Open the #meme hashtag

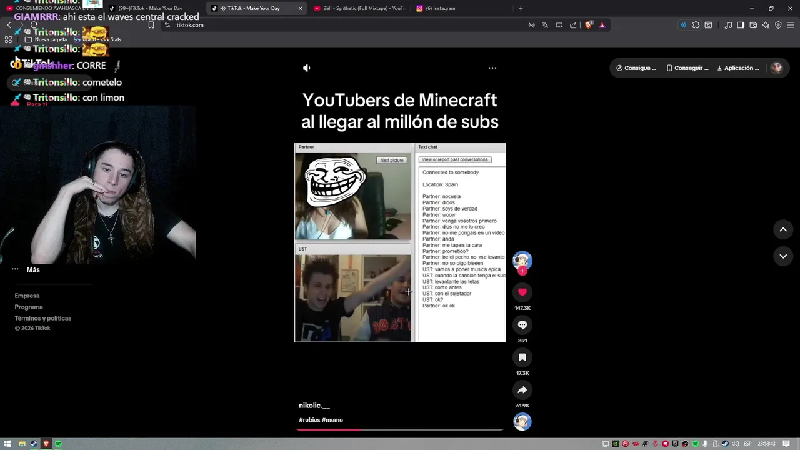pos(332,420)
